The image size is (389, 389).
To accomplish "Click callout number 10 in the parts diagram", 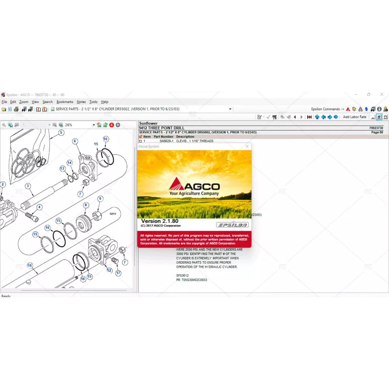I will click(30, 266).
